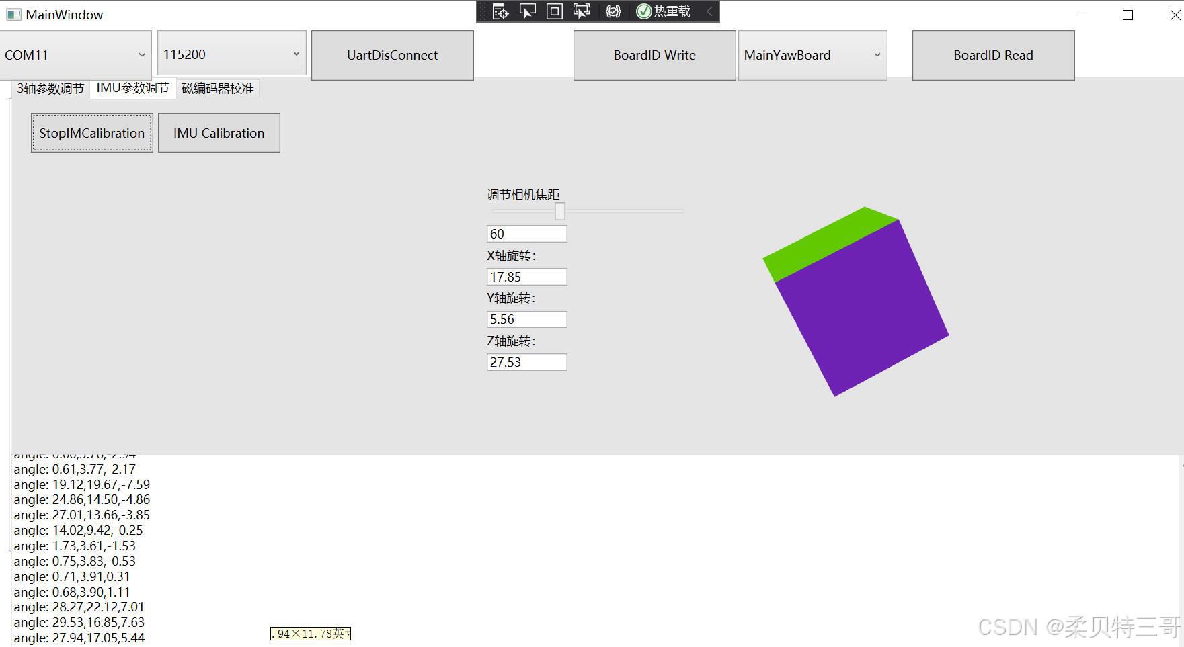The width and height of the screenshot is (1184, 647).
Task: Click the IMU Calibration button
Action: point(219,133)
